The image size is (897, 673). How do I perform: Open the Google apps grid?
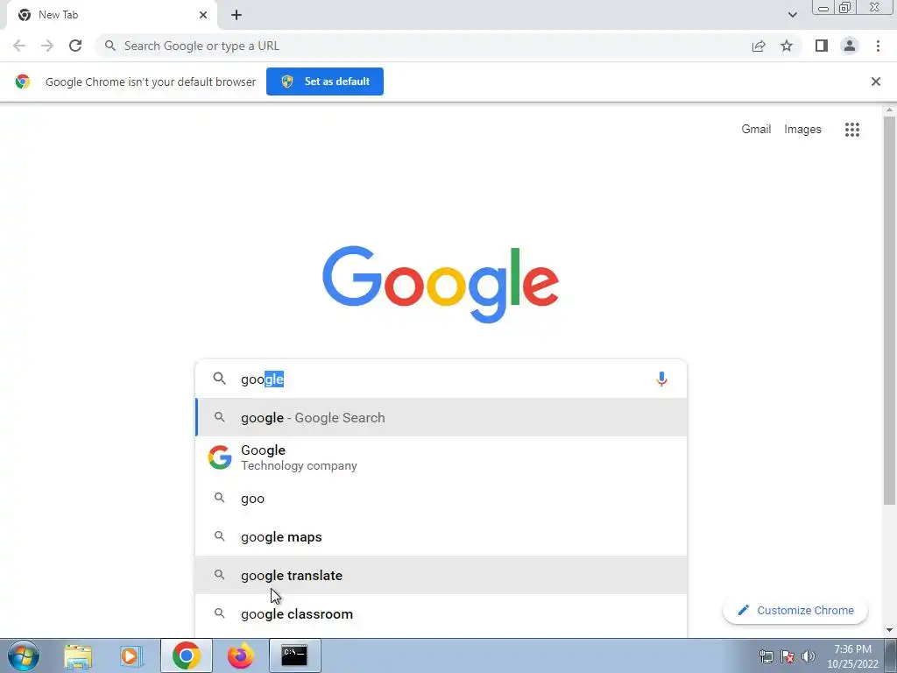(x=852, y=130)
